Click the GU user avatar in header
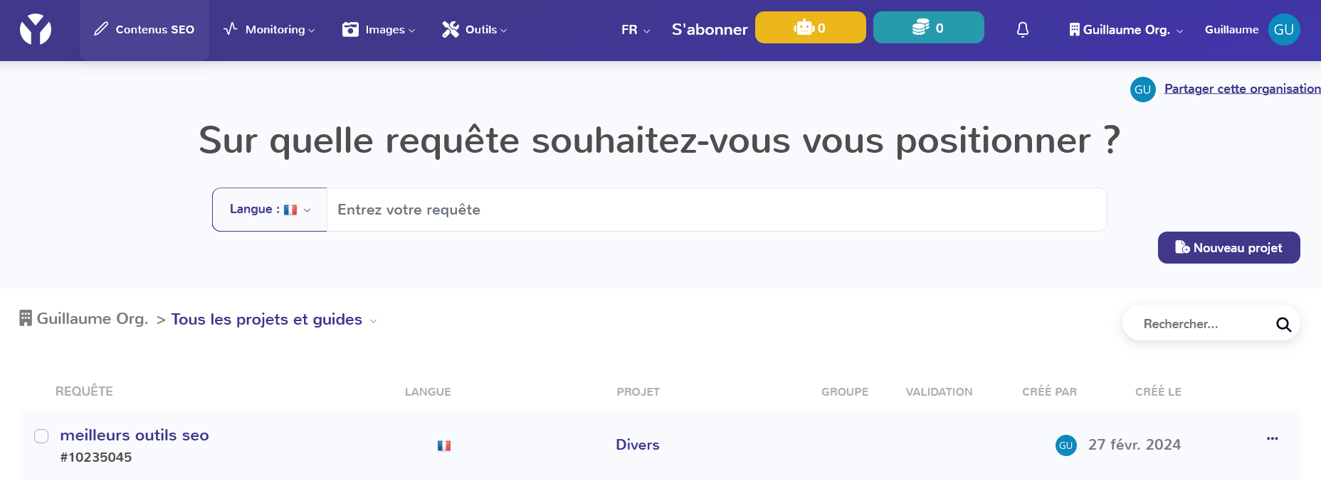Viewport: 1321px width, 498px height. click(1284, 30)
